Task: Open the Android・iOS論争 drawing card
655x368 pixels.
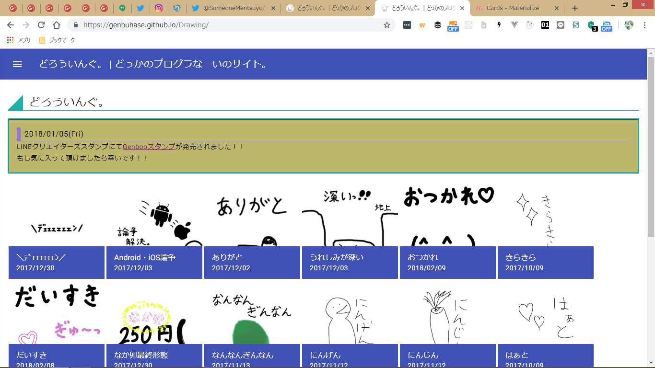Action: click(154, 231)
